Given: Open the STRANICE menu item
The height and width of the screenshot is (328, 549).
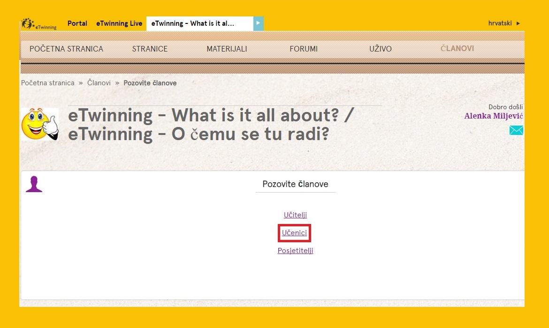Looking at the screenshot, I should pos(150,49).
